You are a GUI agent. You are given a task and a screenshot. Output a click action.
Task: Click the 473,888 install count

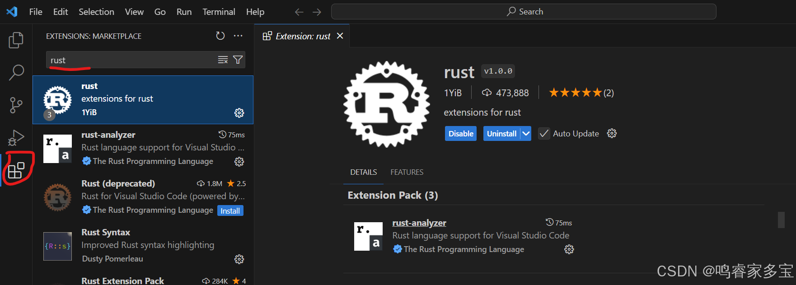point(505,93)
